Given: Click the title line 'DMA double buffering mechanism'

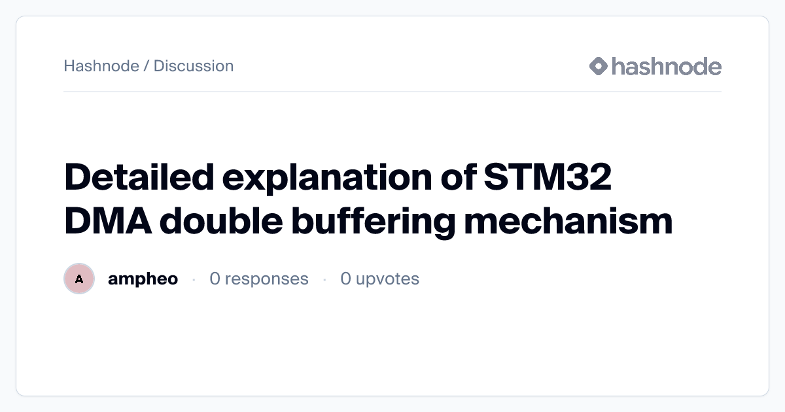Looking at the screenshot, I should pos(368,221).
